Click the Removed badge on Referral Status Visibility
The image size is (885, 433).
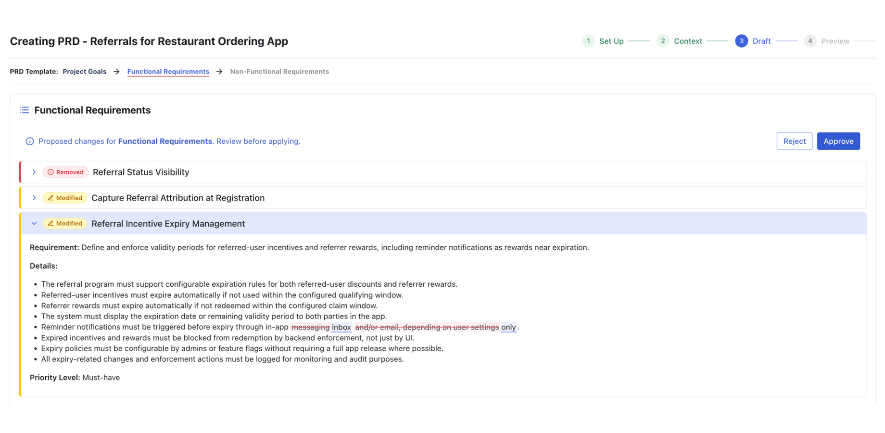[65, 172]
